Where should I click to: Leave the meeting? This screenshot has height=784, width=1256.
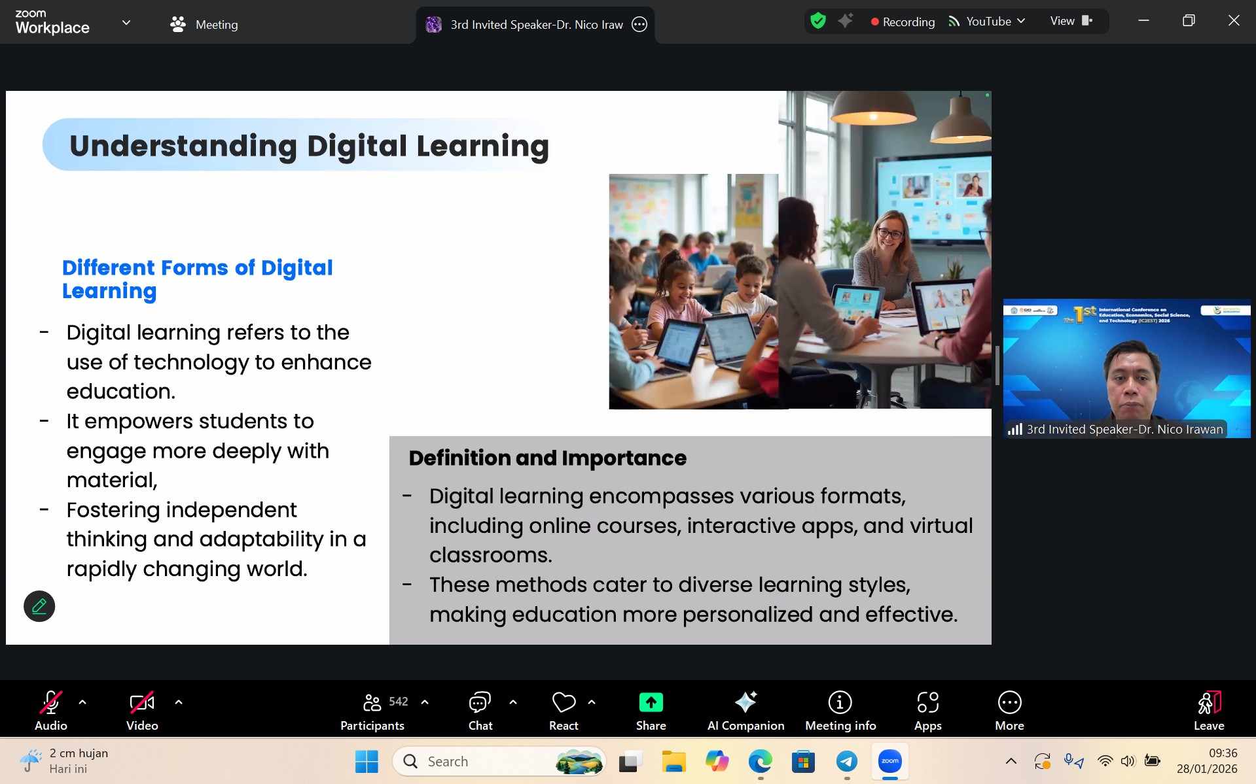(x=1208, y=710)
